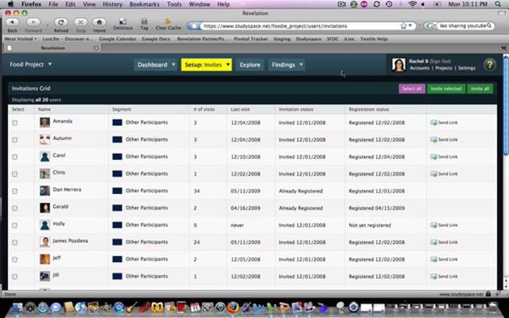Viewport: 509px width, 318px height.
Task: Click the Delicious toolbar icon
Action: click(122, 21)
